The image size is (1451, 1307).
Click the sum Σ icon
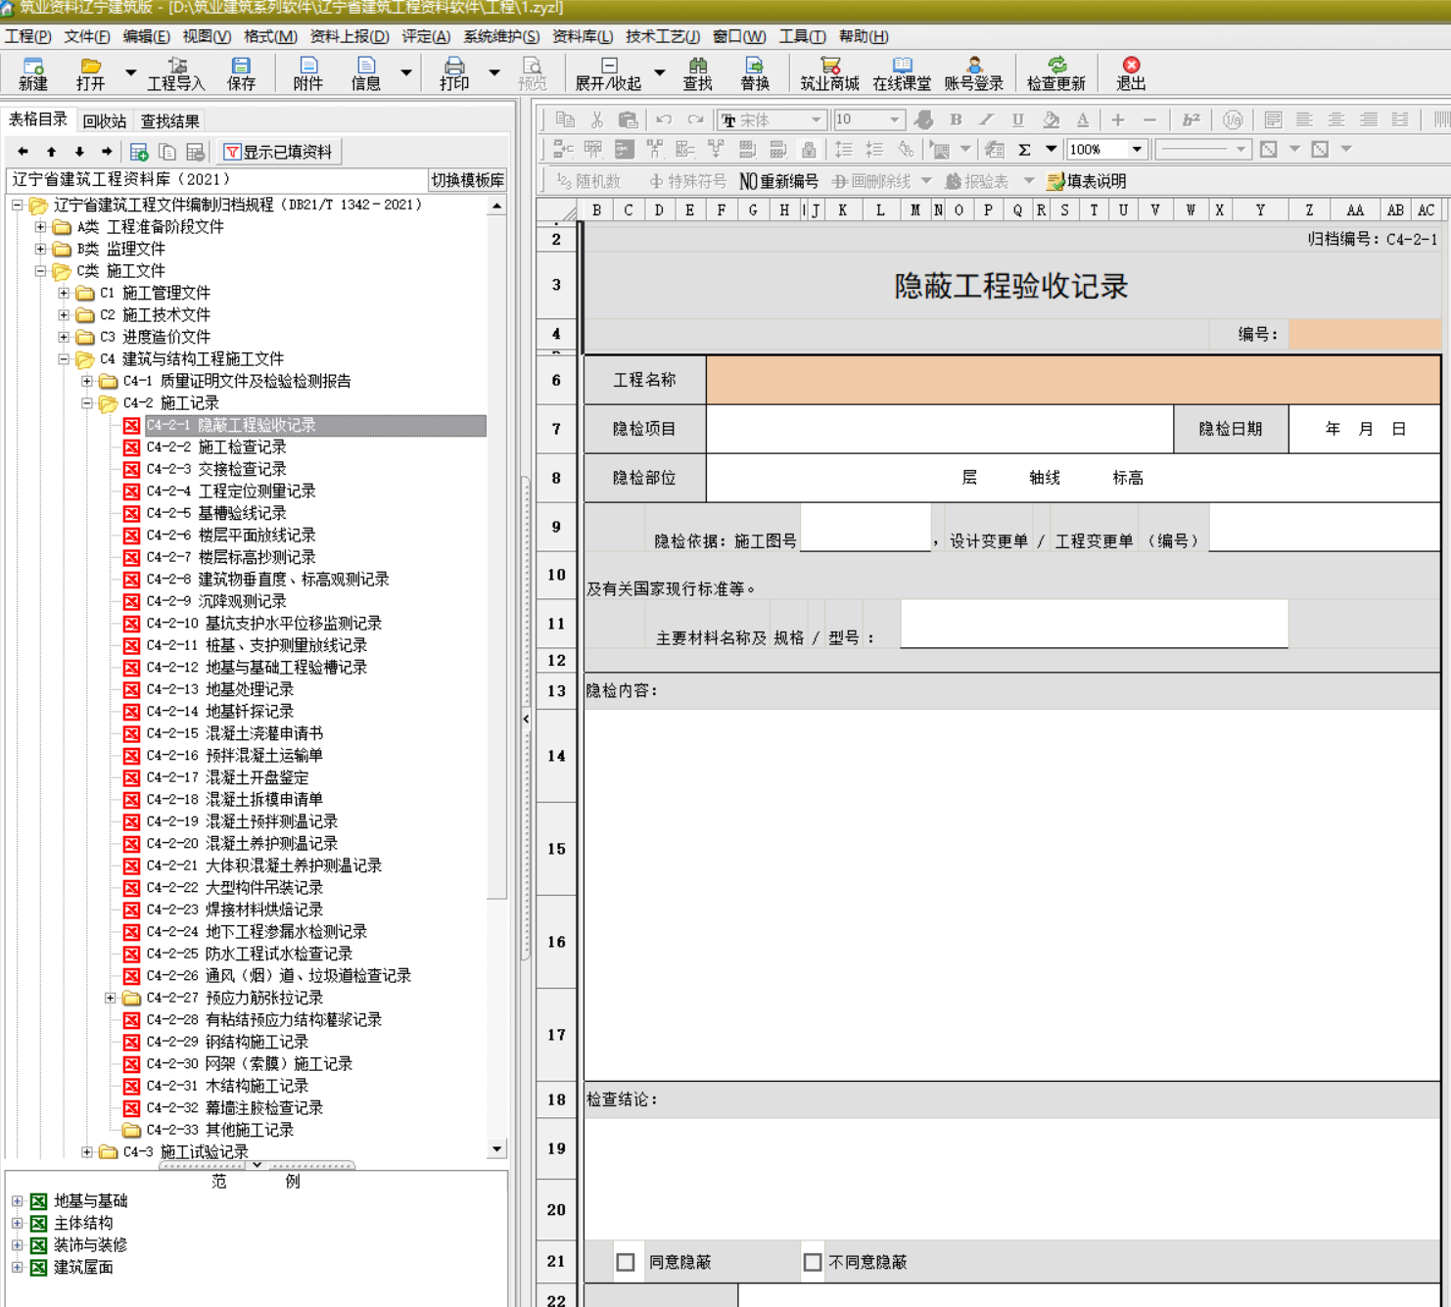point(1024,150)
